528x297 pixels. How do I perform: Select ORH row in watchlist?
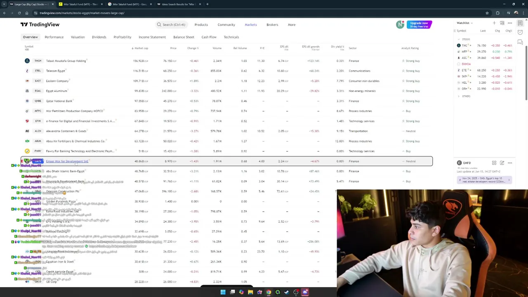click(484, 89)
